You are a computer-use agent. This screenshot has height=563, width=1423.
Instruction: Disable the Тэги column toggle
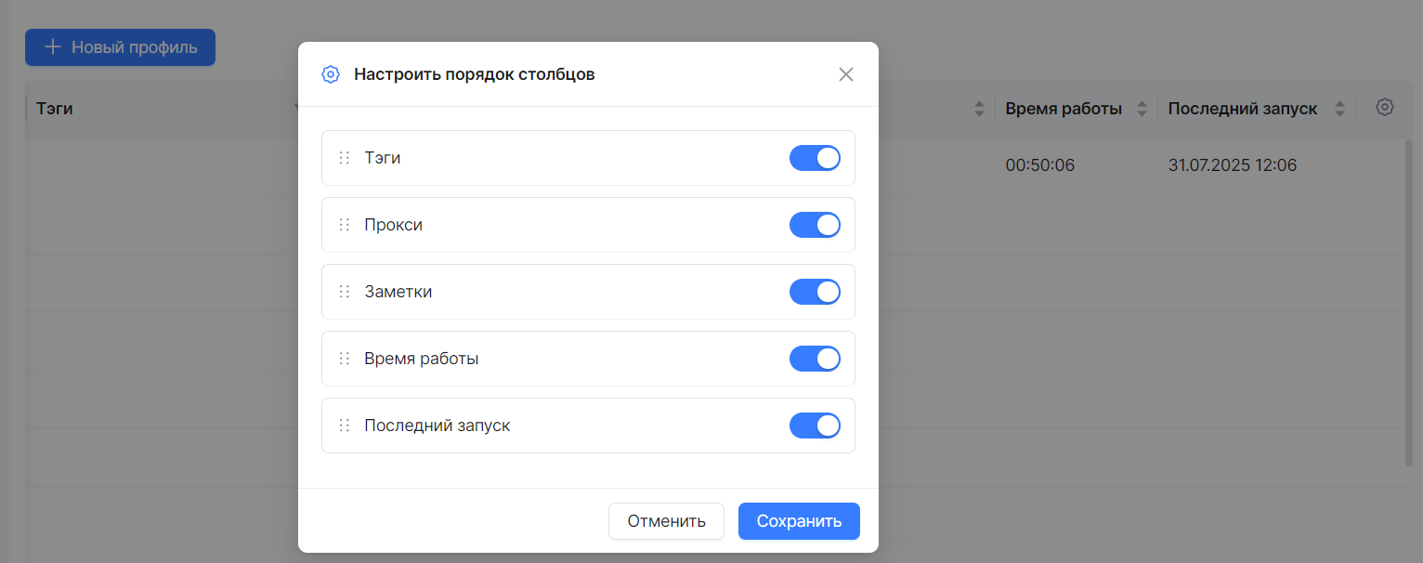pyautogui.click(x=815, y=158)
